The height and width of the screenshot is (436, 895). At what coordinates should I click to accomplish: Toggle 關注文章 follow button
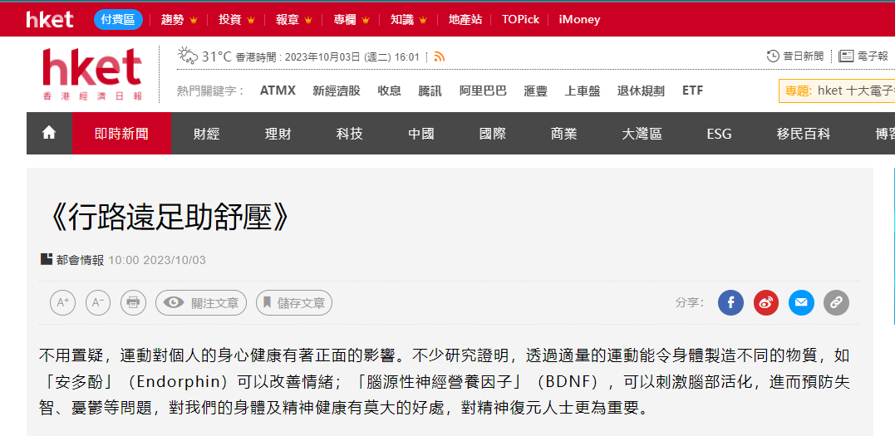pyautogui.click(x=201, y=303)
